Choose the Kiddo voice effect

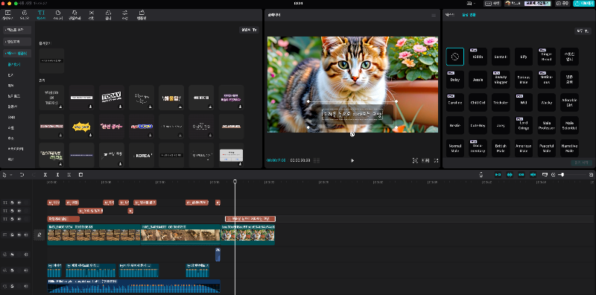click(x=478, y=57)
